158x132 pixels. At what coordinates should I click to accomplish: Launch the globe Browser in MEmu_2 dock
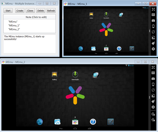point(40,122)
